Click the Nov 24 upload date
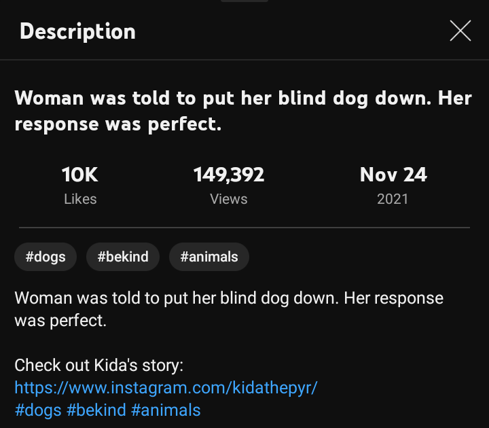Image resolution: width=489 pixels, height=428 pixels. point(393,175)
